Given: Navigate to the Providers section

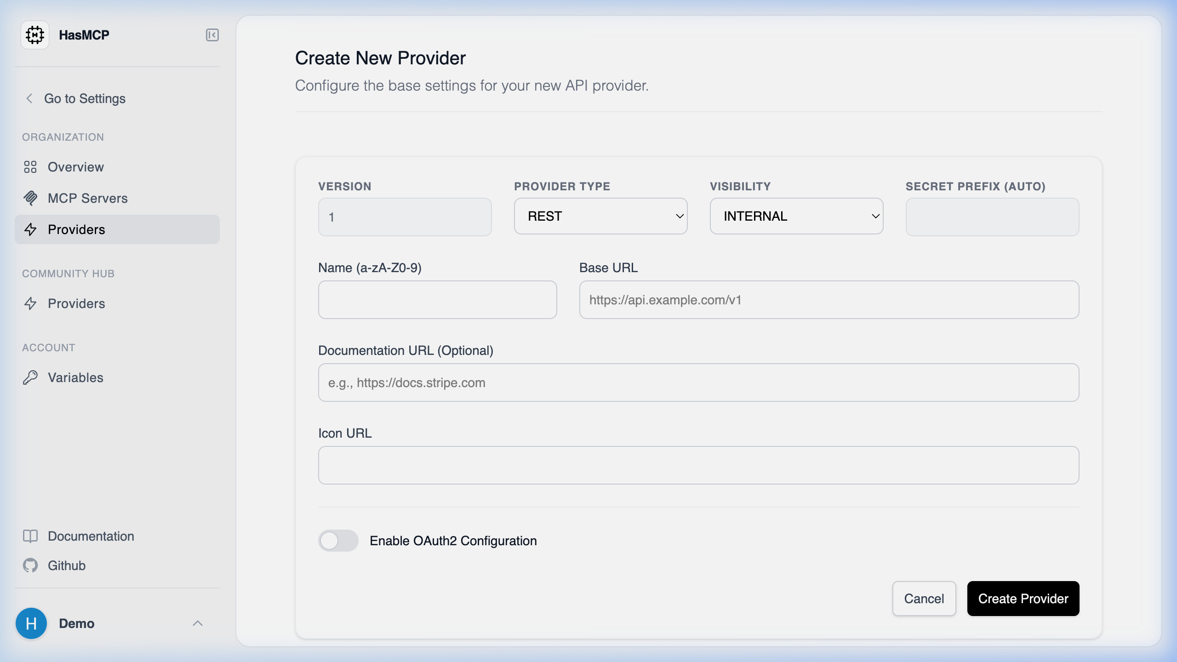Looking at the screenshot, I should click(76, 229).
